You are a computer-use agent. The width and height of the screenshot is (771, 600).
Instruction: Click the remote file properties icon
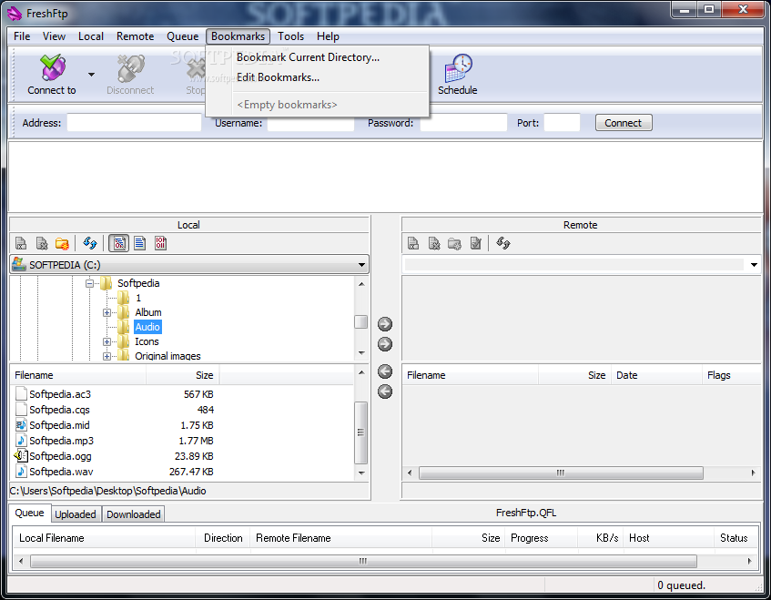[475, 243]
